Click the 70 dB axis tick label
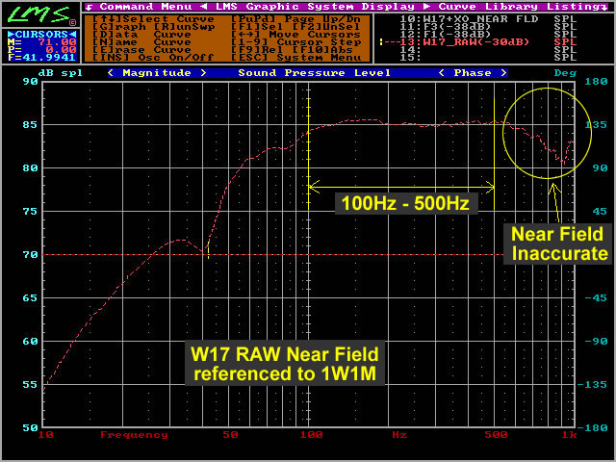 (30, 255)
